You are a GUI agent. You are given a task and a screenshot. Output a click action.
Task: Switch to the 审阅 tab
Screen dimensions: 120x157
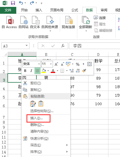click(x=104, y=10)
